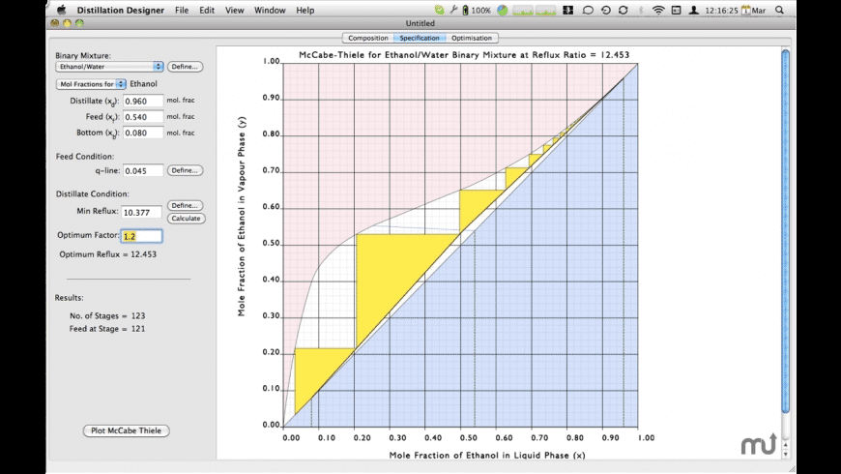Click the display window menu bar icon

point(676,11)
